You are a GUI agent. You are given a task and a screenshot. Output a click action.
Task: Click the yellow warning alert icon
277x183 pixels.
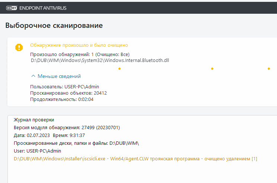[19, 48]
